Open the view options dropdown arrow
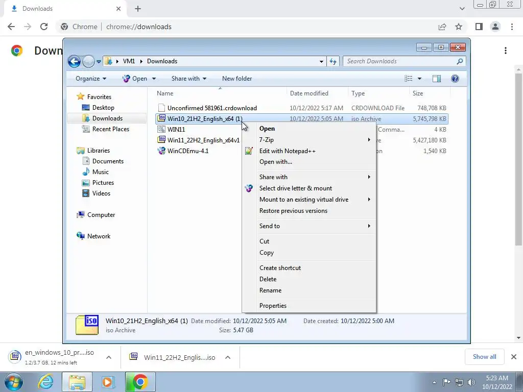The image size is (523, 392). [x=420, y=79]
